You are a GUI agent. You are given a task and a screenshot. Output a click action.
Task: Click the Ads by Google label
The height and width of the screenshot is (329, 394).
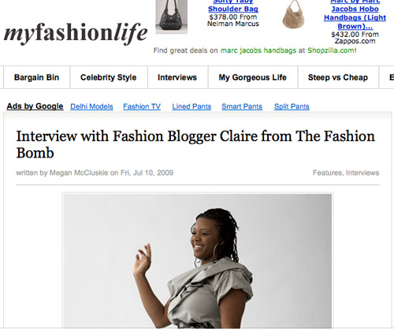pos(35,106)
